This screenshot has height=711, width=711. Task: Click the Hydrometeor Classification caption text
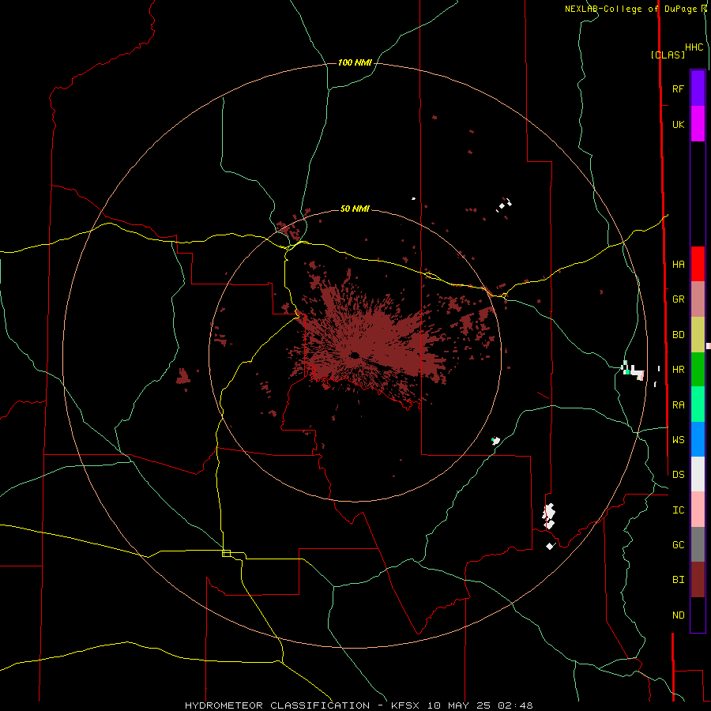point(277,705)
